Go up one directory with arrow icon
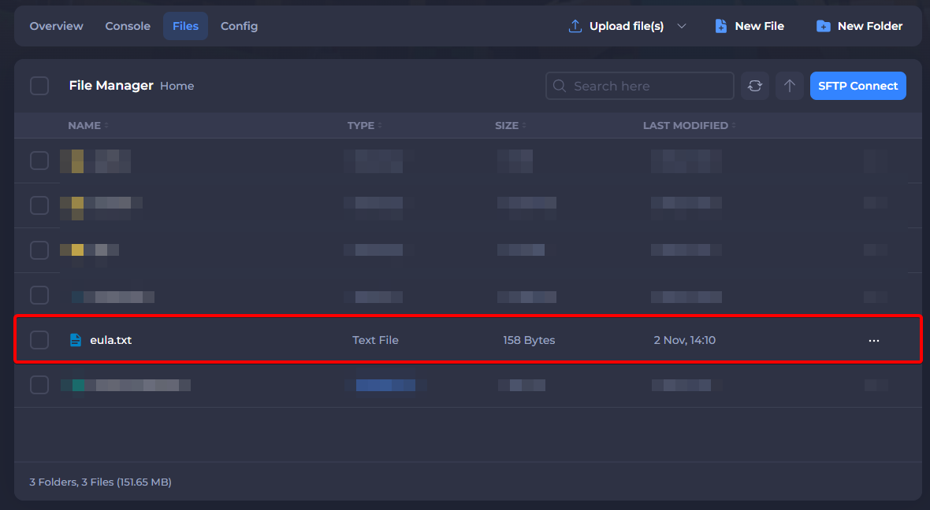This screenshot has height=510, width=930. 789,86
